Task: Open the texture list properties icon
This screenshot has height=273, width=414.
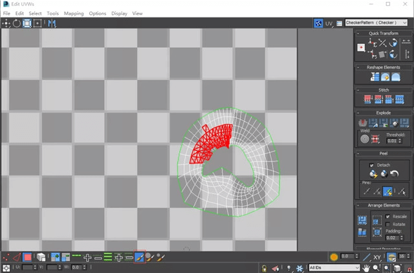Action: [x=339, y=23]
